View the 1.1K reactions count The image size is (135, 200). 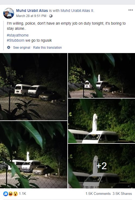click(22, 194)
